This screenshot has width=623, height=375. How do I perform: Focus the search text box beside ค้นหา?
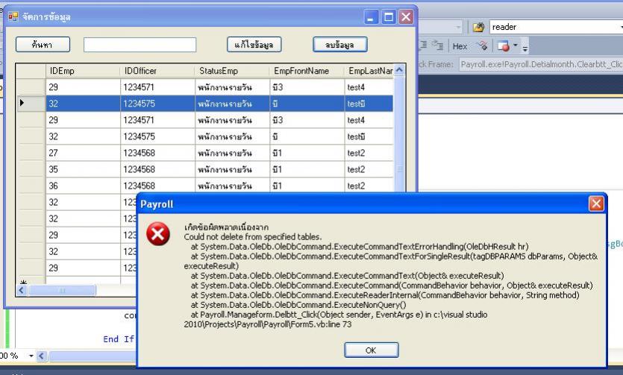pos(140,45)
